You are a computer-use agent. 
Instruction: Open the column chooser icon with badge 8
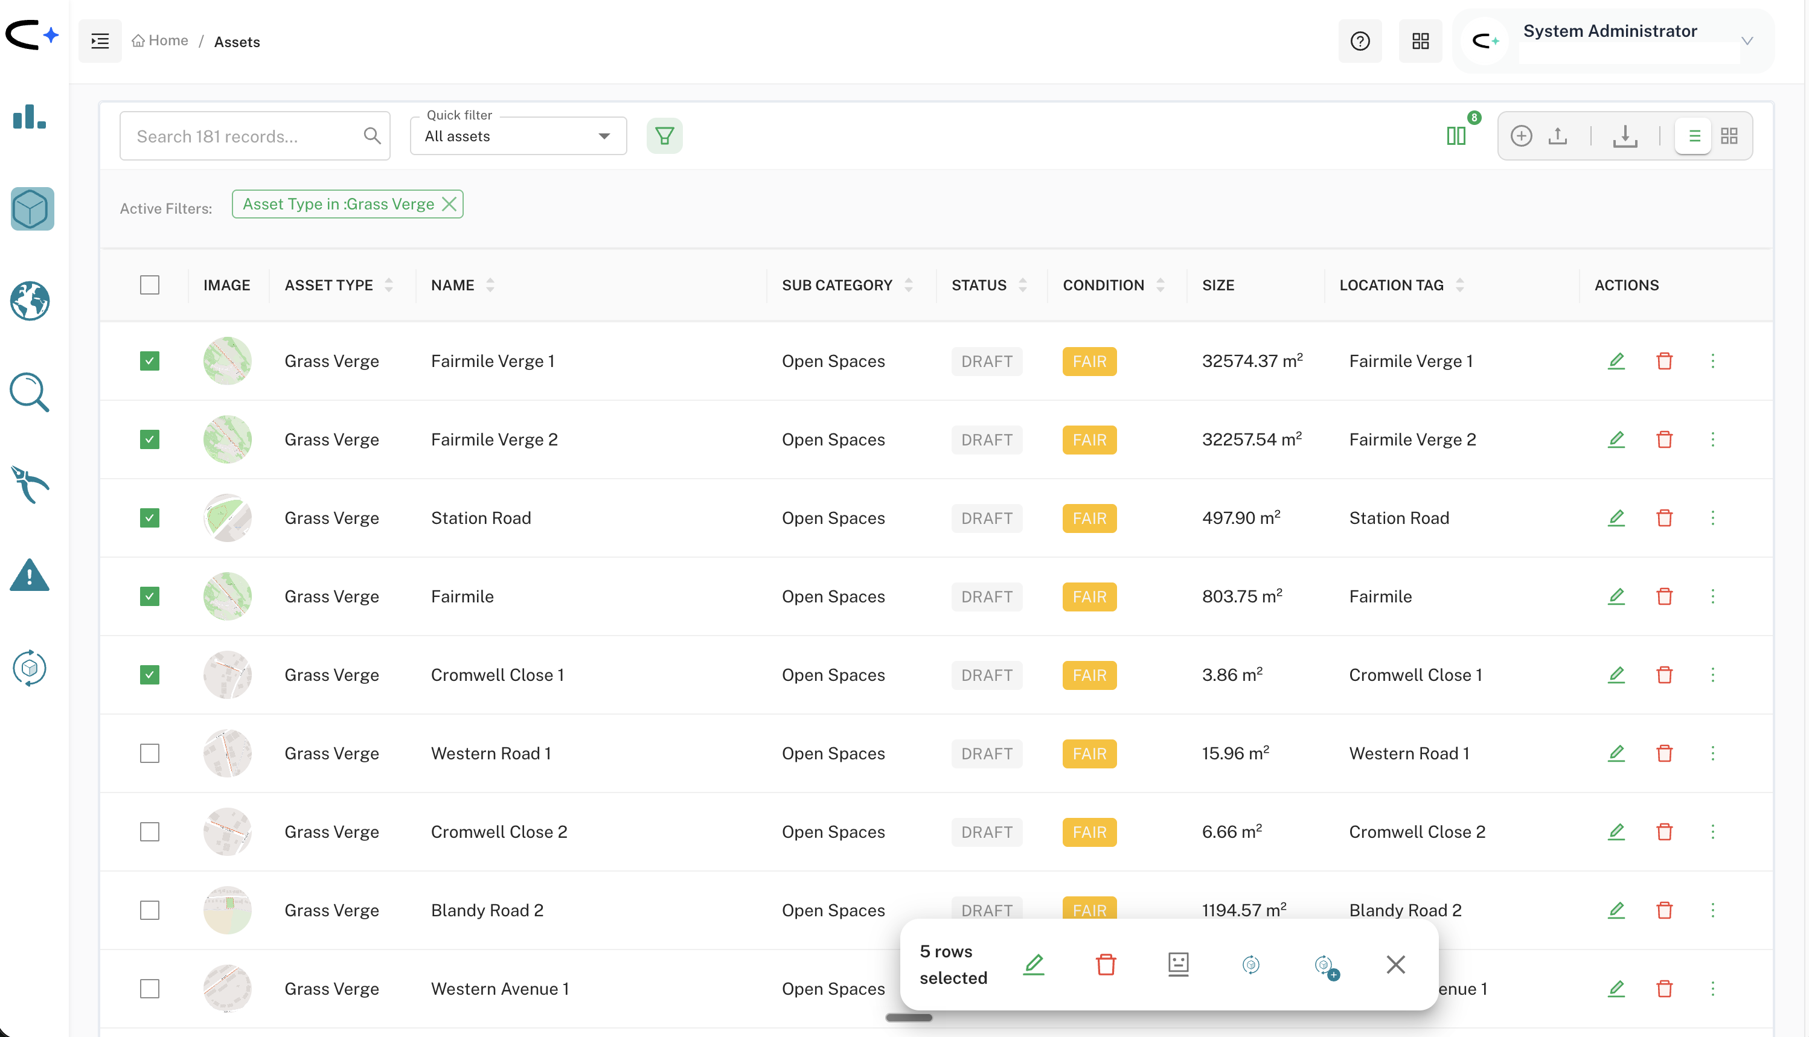[1456, 135]
